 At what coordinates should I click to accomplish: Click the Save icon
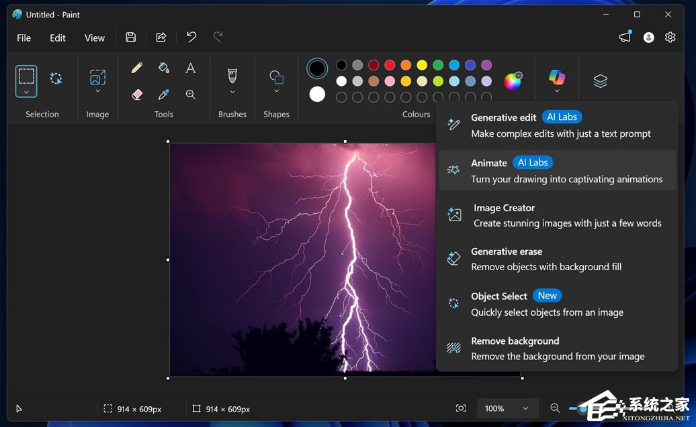[131, 38]
